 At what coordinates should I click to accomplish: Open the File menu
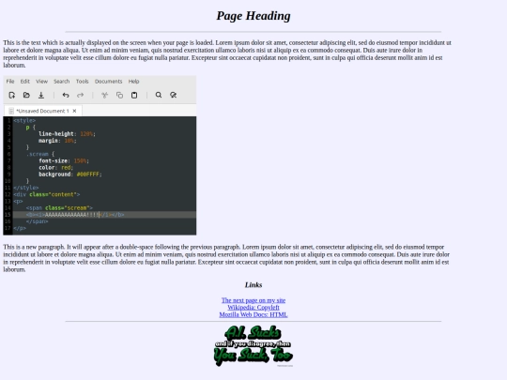[x=10, y=82]
